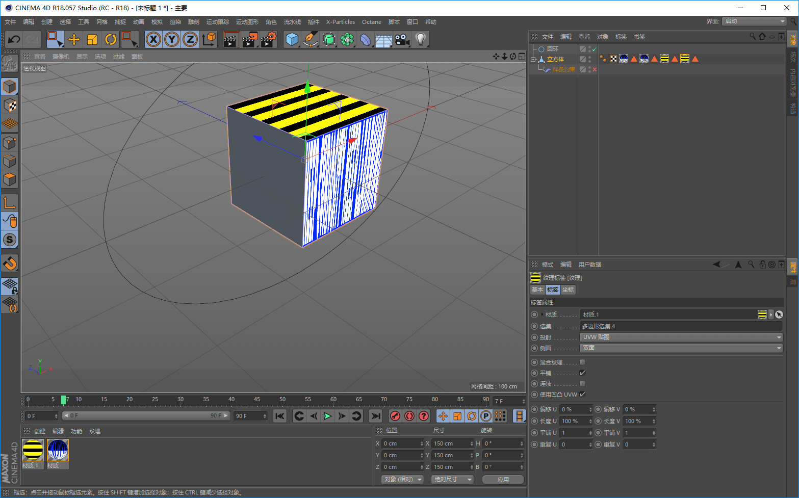Open the 文件 main menu
Screen dimensions: 799x498
10,22
